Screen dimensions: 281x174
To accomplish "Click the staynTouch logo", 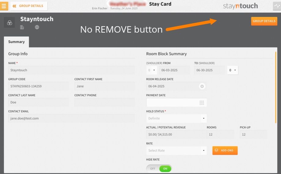I will point(240,6).
